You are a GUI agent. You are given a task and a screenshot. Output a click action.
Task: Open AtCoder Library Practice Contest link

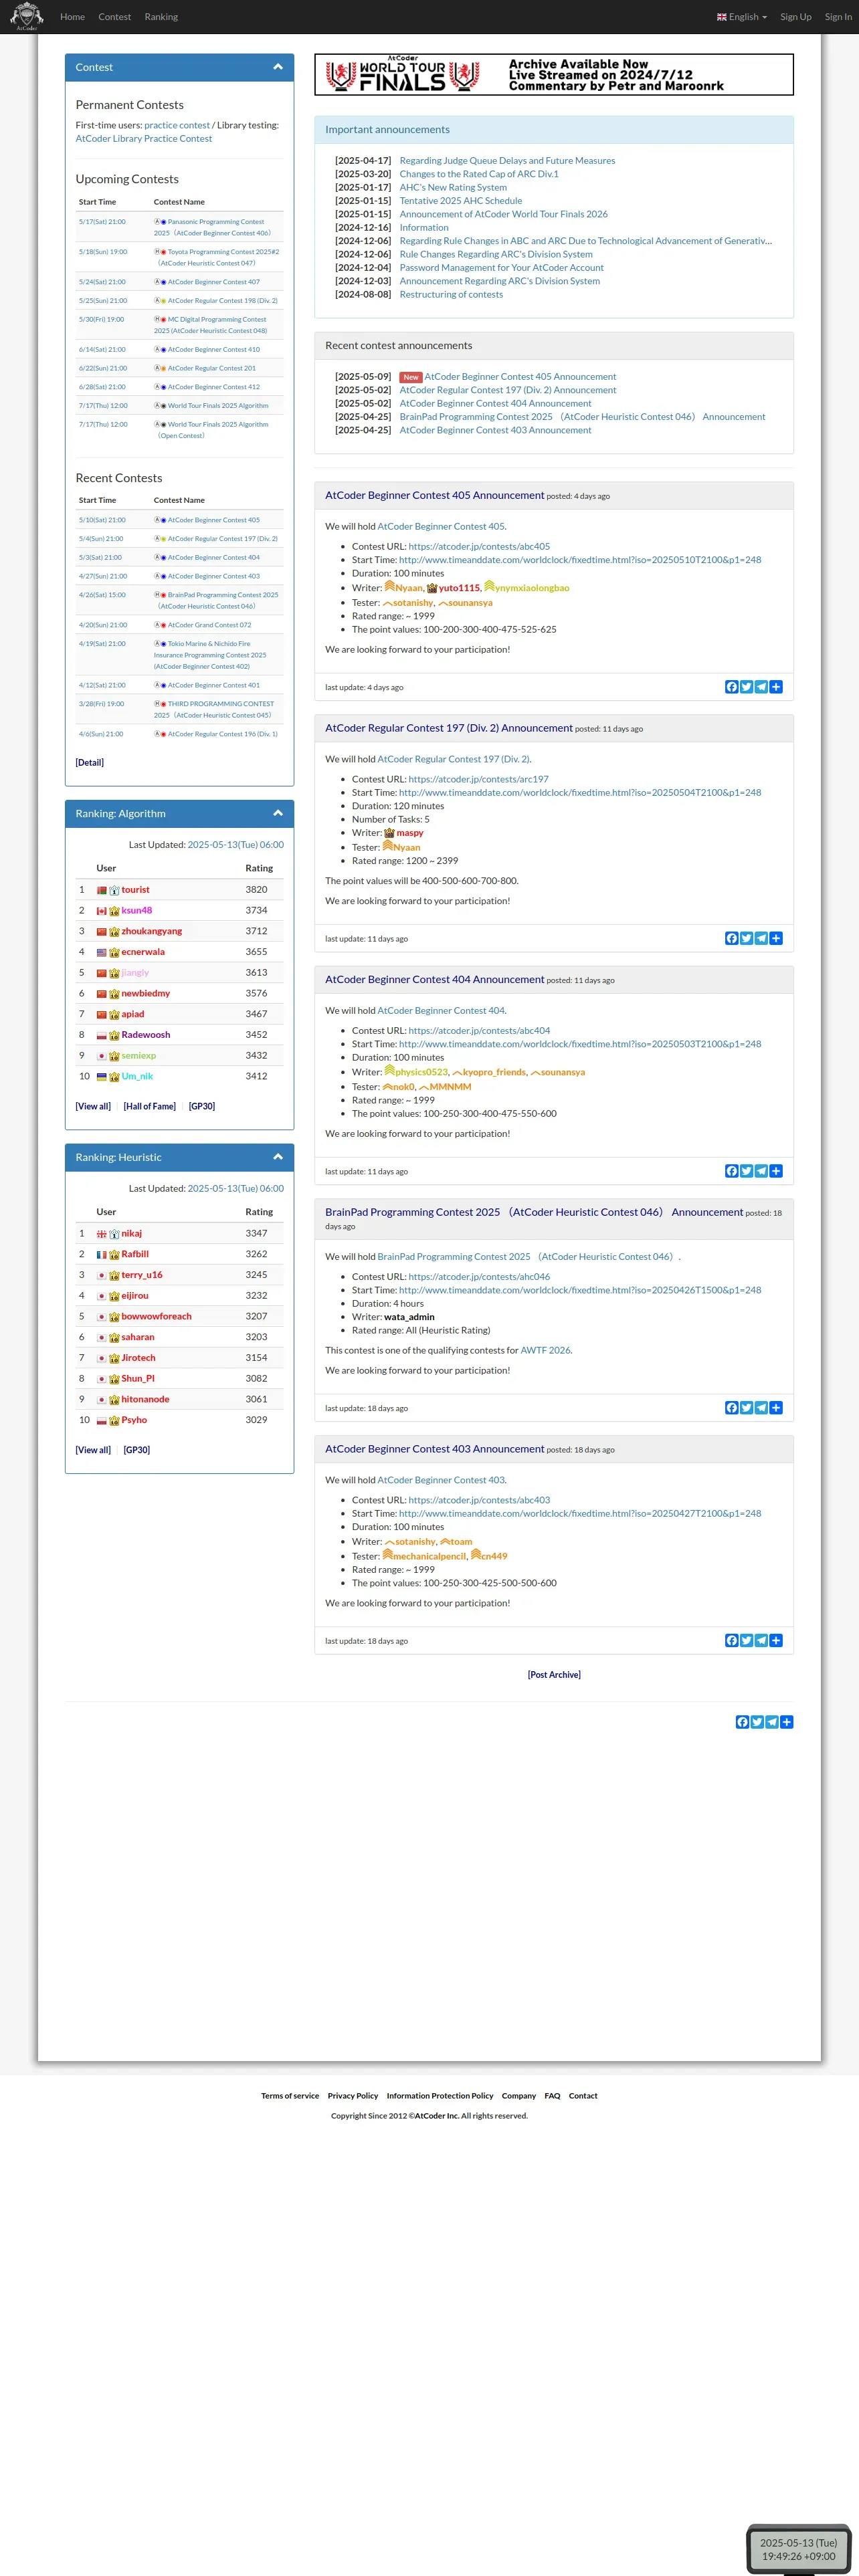(144, 138)
